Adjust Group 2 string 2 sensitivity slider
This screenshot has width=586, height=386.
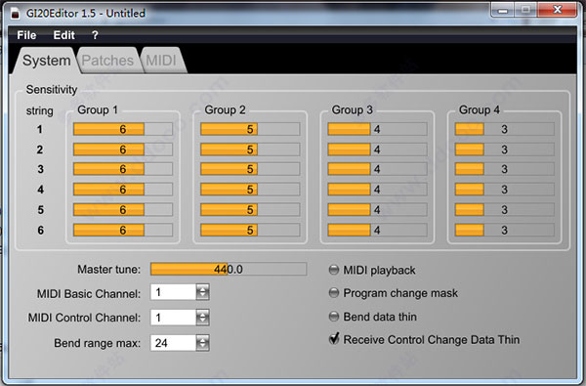(250, 150)
